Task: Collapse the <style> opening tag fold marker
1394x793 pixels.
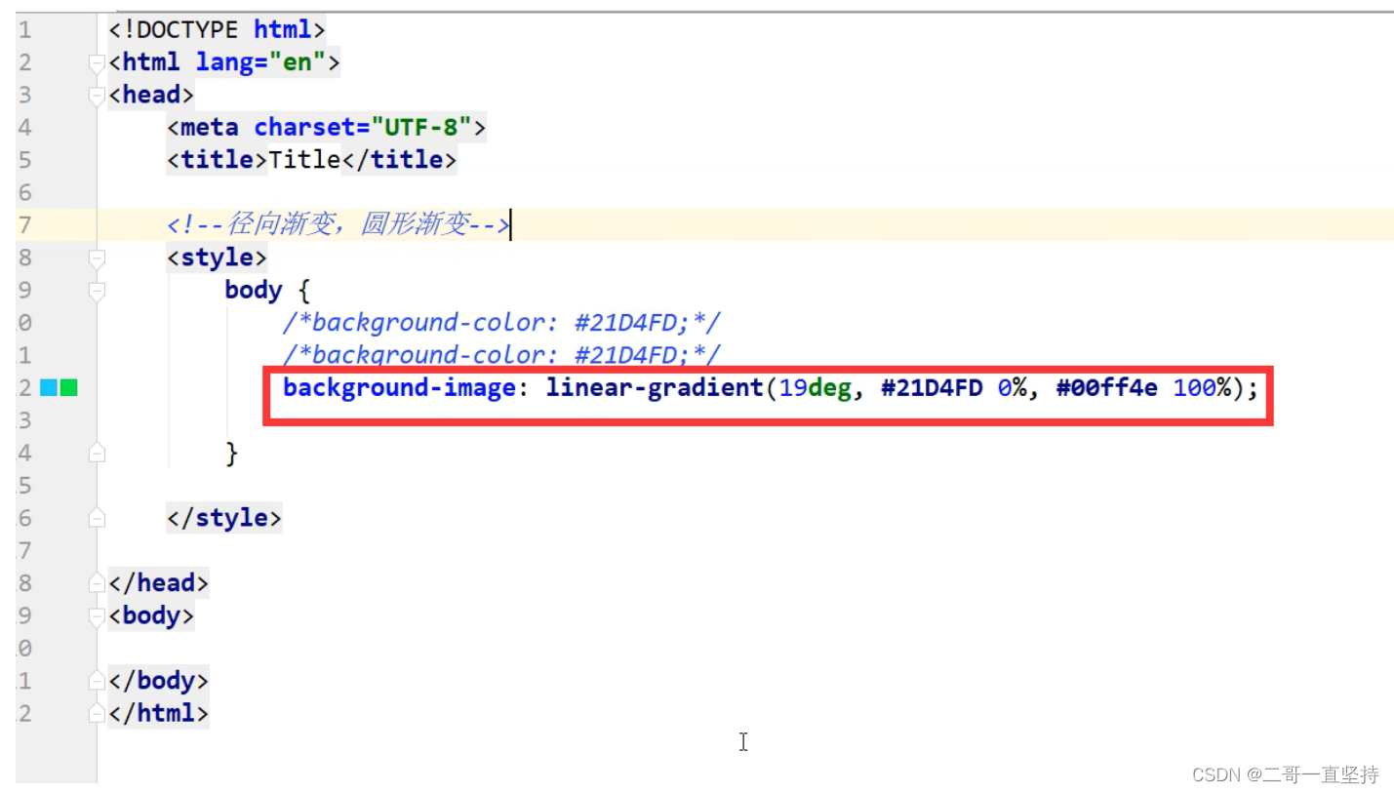Action: click(x=97, y=258)
